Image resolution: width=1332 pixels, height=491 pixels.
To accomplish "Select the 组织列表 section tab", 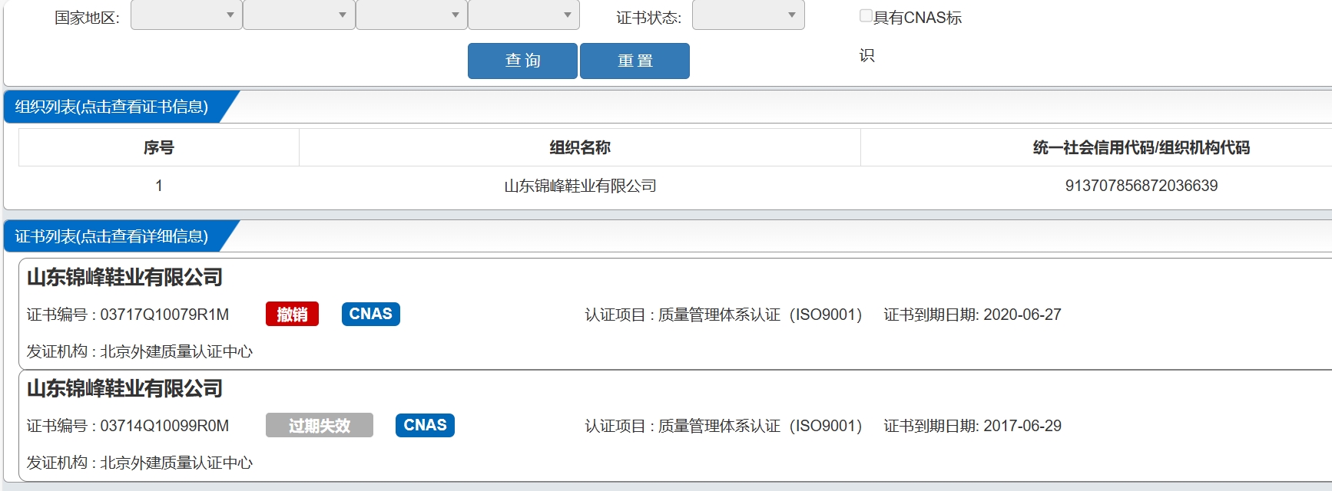I will [112, 107].
